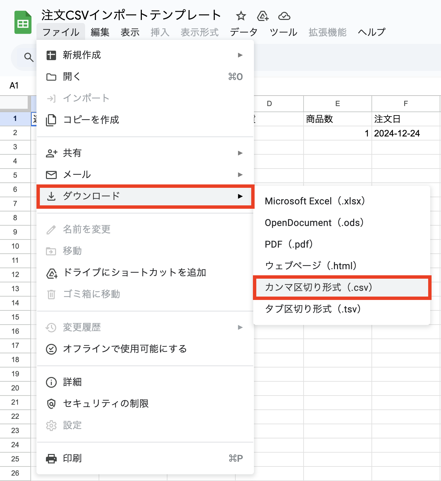Check the cloud save status icon
This screenshot has height=481, width=441.
[284, 16]
